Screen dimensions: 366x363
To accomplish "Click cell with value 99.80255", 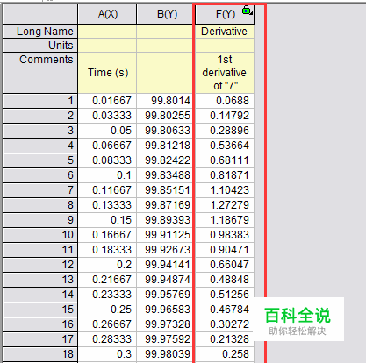I will (166, 116).
